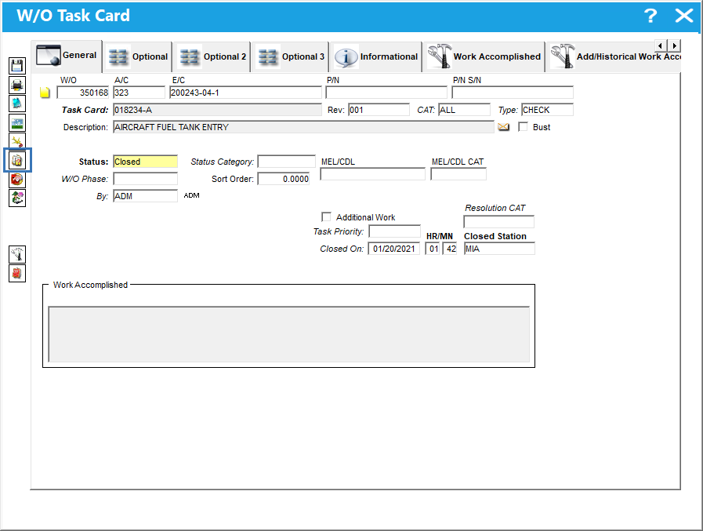
Task: Click the Closed On date 01/20/2021
Action: [393, 249]
